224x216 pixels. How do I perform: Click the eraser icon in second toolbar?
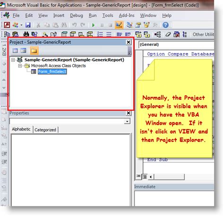tap(168, 34)
